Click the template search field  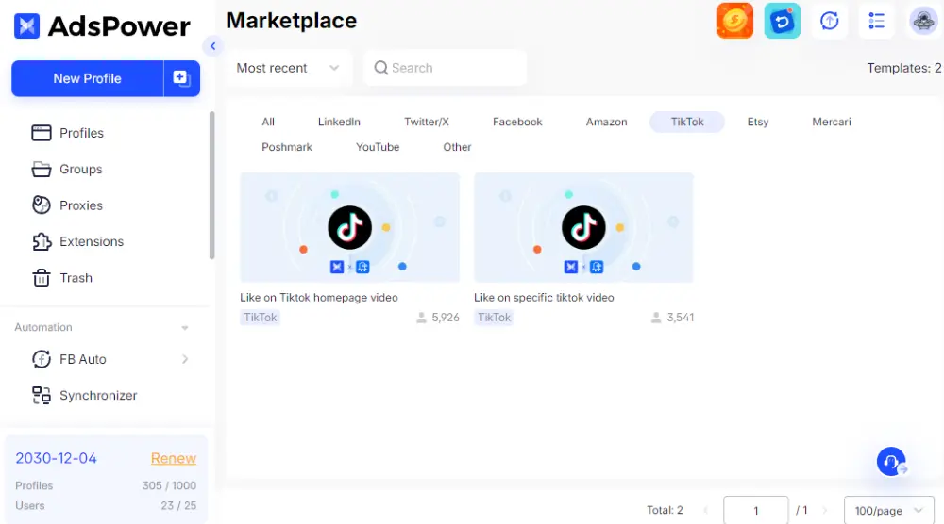coord(446,68)
